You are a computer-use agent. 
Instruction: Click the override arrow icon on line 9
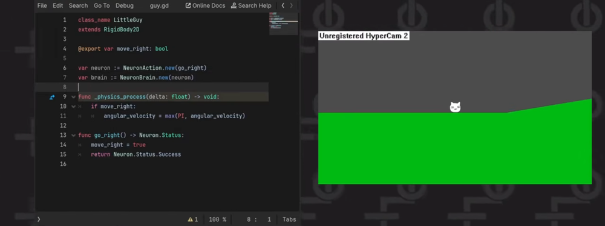(x=53, y=97)
